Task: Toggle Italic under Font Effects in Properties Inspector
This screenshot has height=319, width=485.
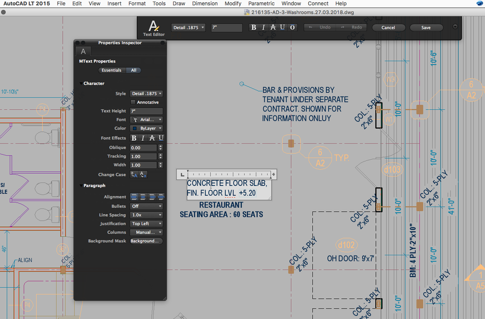Action: pos(143,138)
